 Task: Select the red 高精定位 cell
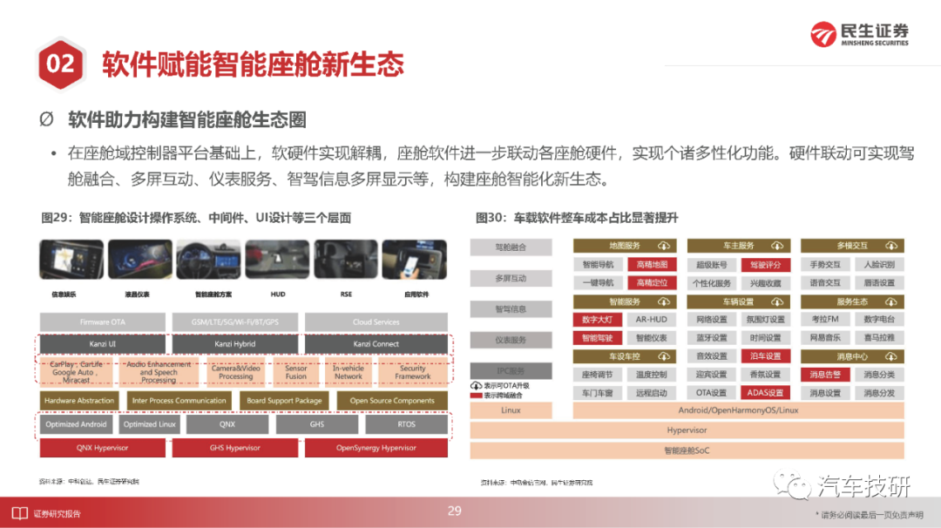tap(653, 283)
